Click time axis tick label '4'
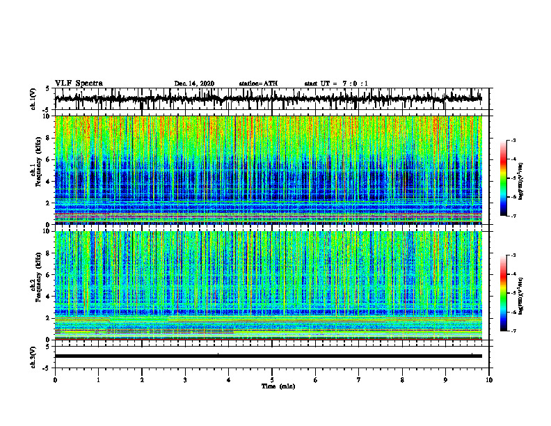Screen dimensions: 551x426 click(229, 380)
